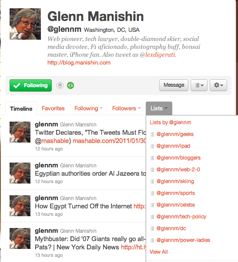Switch to the Favorites tab

click(53, 109)
